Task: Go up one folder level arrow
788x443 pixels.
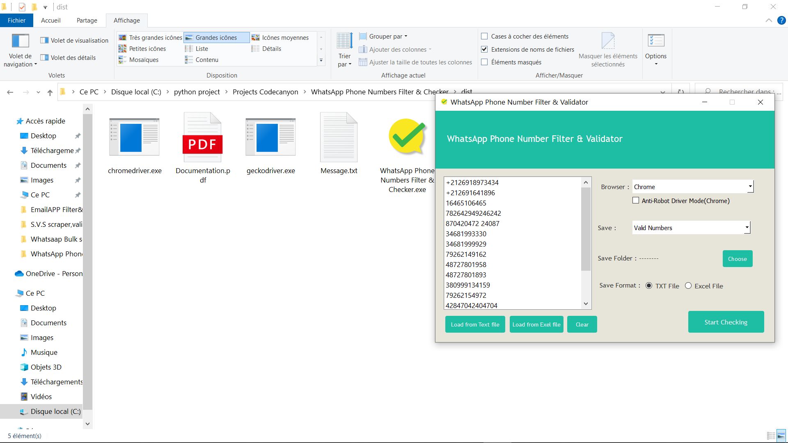Action: (x=50, y=92)
